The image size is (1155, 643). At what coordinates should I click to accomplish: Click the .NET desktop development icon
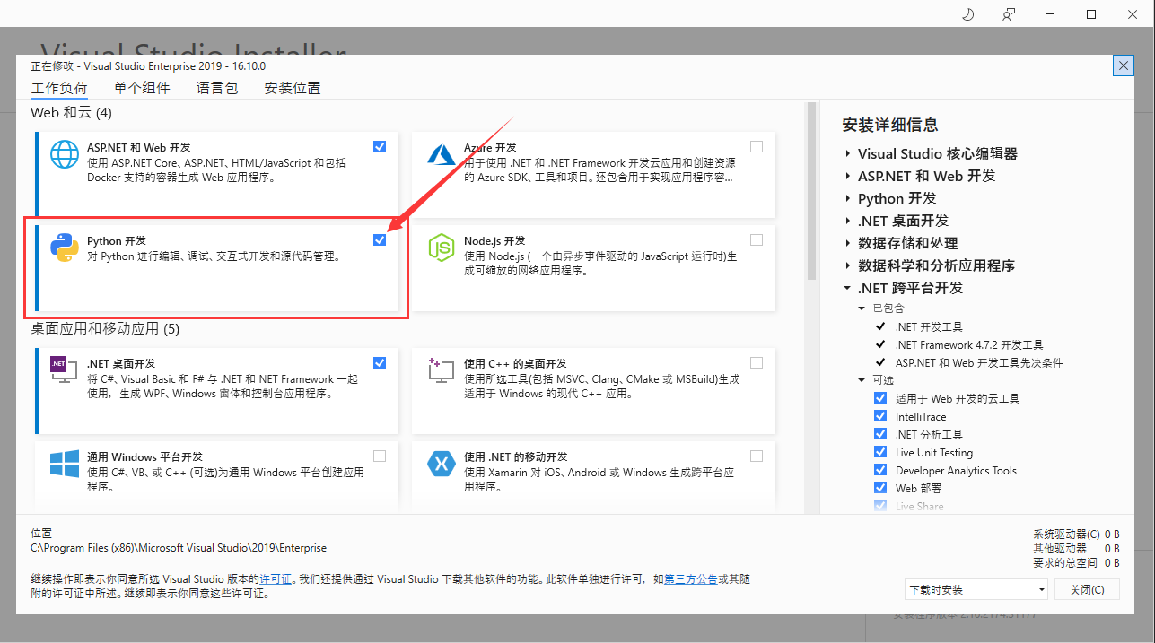pyautogui.click(x=65, y=369)
